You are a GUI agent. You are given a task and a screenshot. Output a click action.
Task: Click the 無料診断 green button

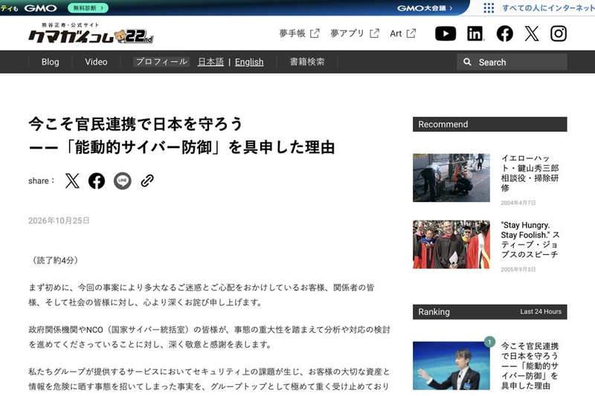88,8
